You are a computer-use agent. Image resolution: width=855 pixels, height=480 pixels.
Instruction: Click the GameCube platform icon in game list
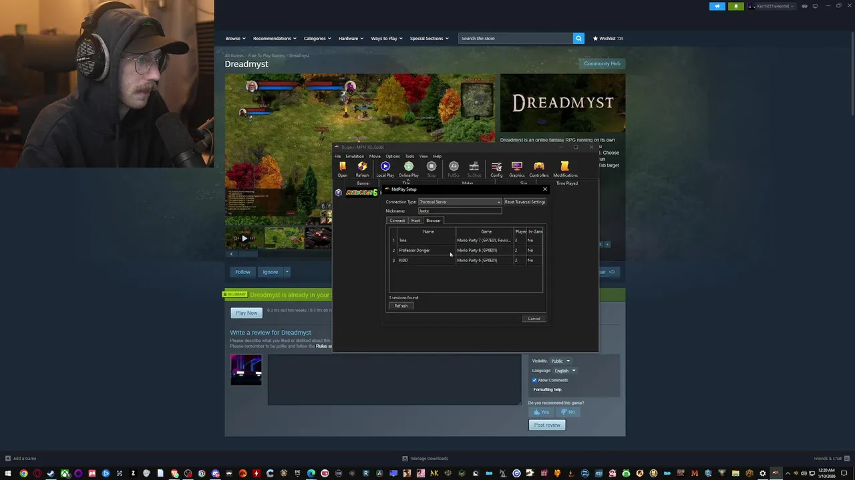339,193
